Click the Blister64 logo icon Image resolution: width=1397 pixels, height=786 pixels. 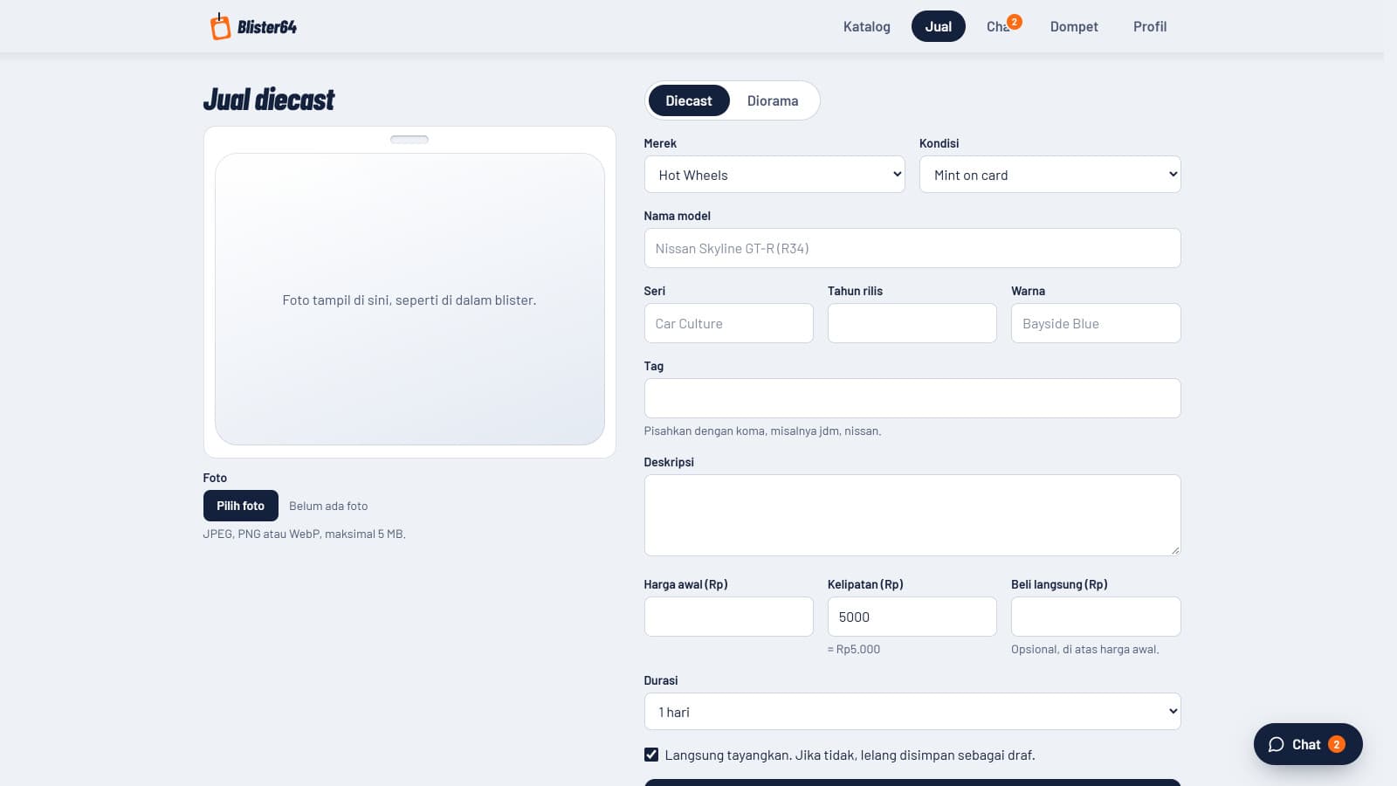[x=220, y=26]
